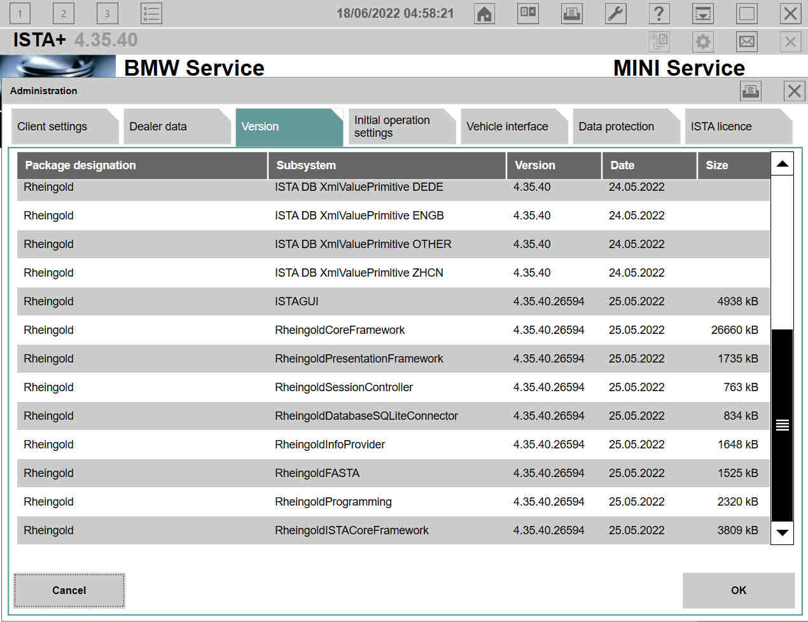Select ISTA DB XmlValuePrimitive OTHER row

coord(393,244)
